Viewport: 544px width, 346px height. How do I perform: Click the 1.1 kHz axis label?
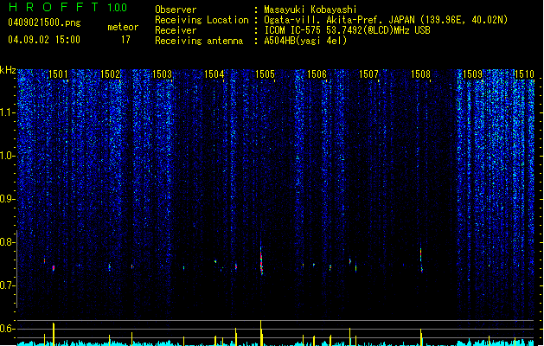pos(8,112)
